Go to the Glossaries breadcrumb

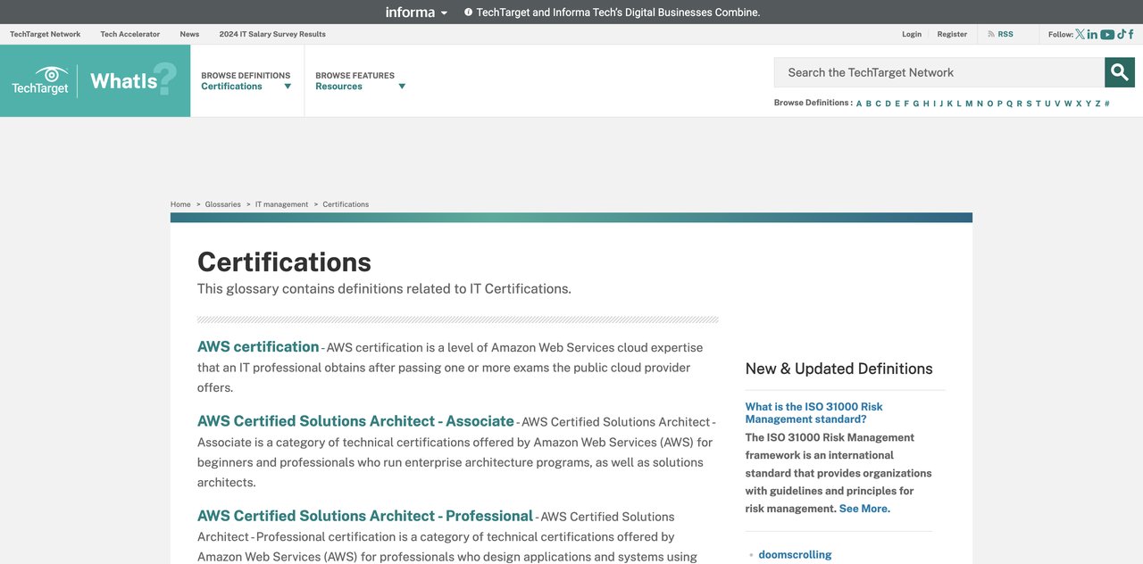pyautogui.click(x=223, y=204)
